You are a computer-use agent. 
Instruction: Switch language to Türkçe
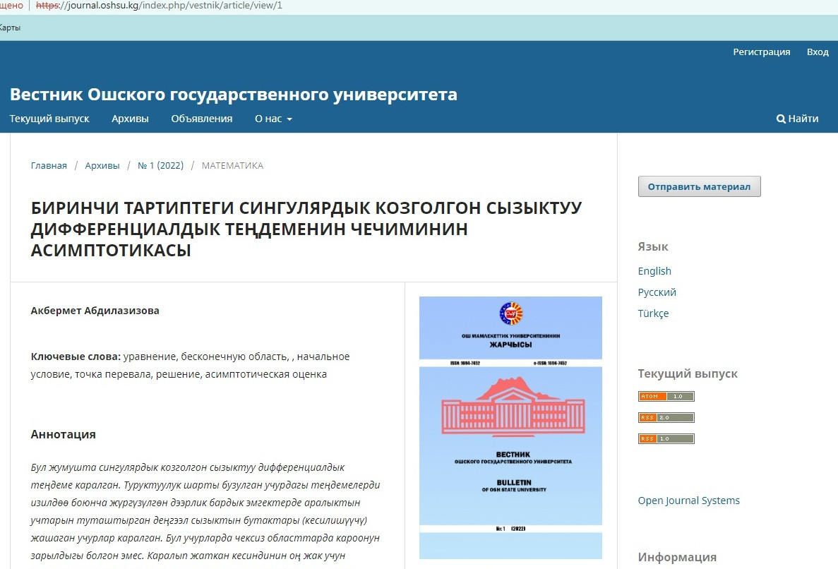[653, 313]
